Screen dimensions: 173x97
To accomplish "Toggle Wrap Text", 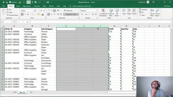I will (x=68, y=11).
